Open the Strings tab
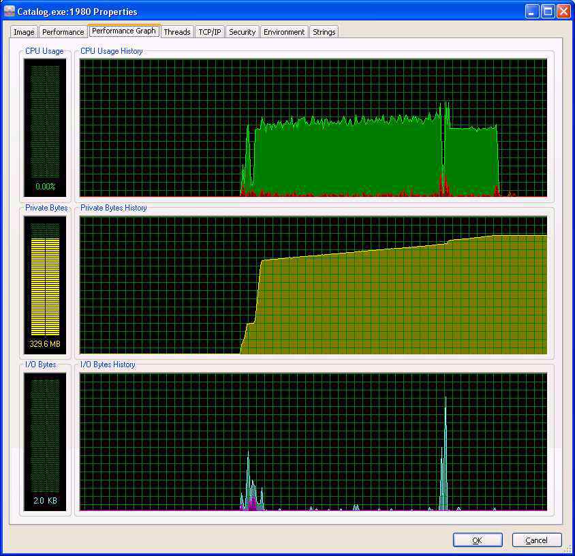Image resolution: width=575 pixels, height=556 pixels. (x=324, y=32)
